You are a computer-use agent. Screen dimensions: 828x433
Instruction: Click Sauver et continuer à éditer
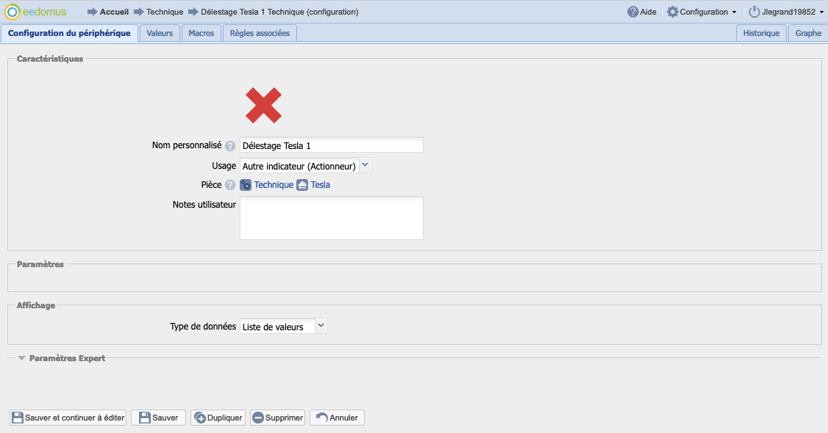(x=68, y=418)
